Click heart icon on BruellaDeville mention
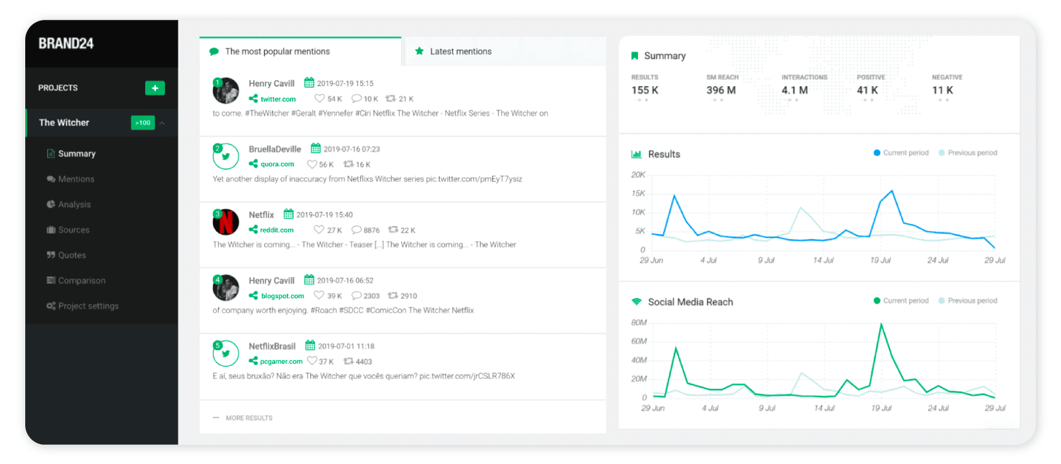The image size is (1061, 464). click(x=312, y=164)
